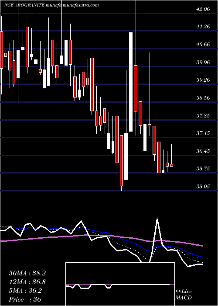Click the 37.85 price axis label
The width and height of the screenshot is (218, 306).
203,115
